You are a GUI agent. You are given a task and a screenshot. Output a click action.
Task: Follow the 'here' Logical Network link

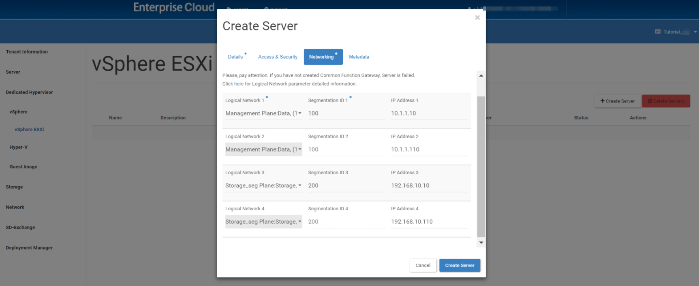[x=239, y=84]
